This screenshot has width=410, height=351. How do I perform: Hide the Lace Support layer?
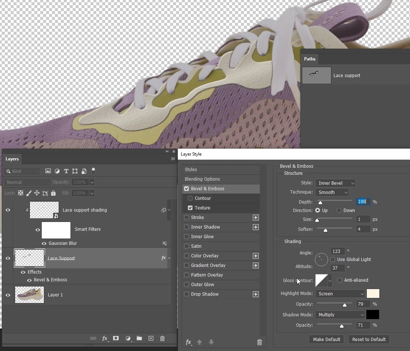pyautogui.click(x=8, y=258)
